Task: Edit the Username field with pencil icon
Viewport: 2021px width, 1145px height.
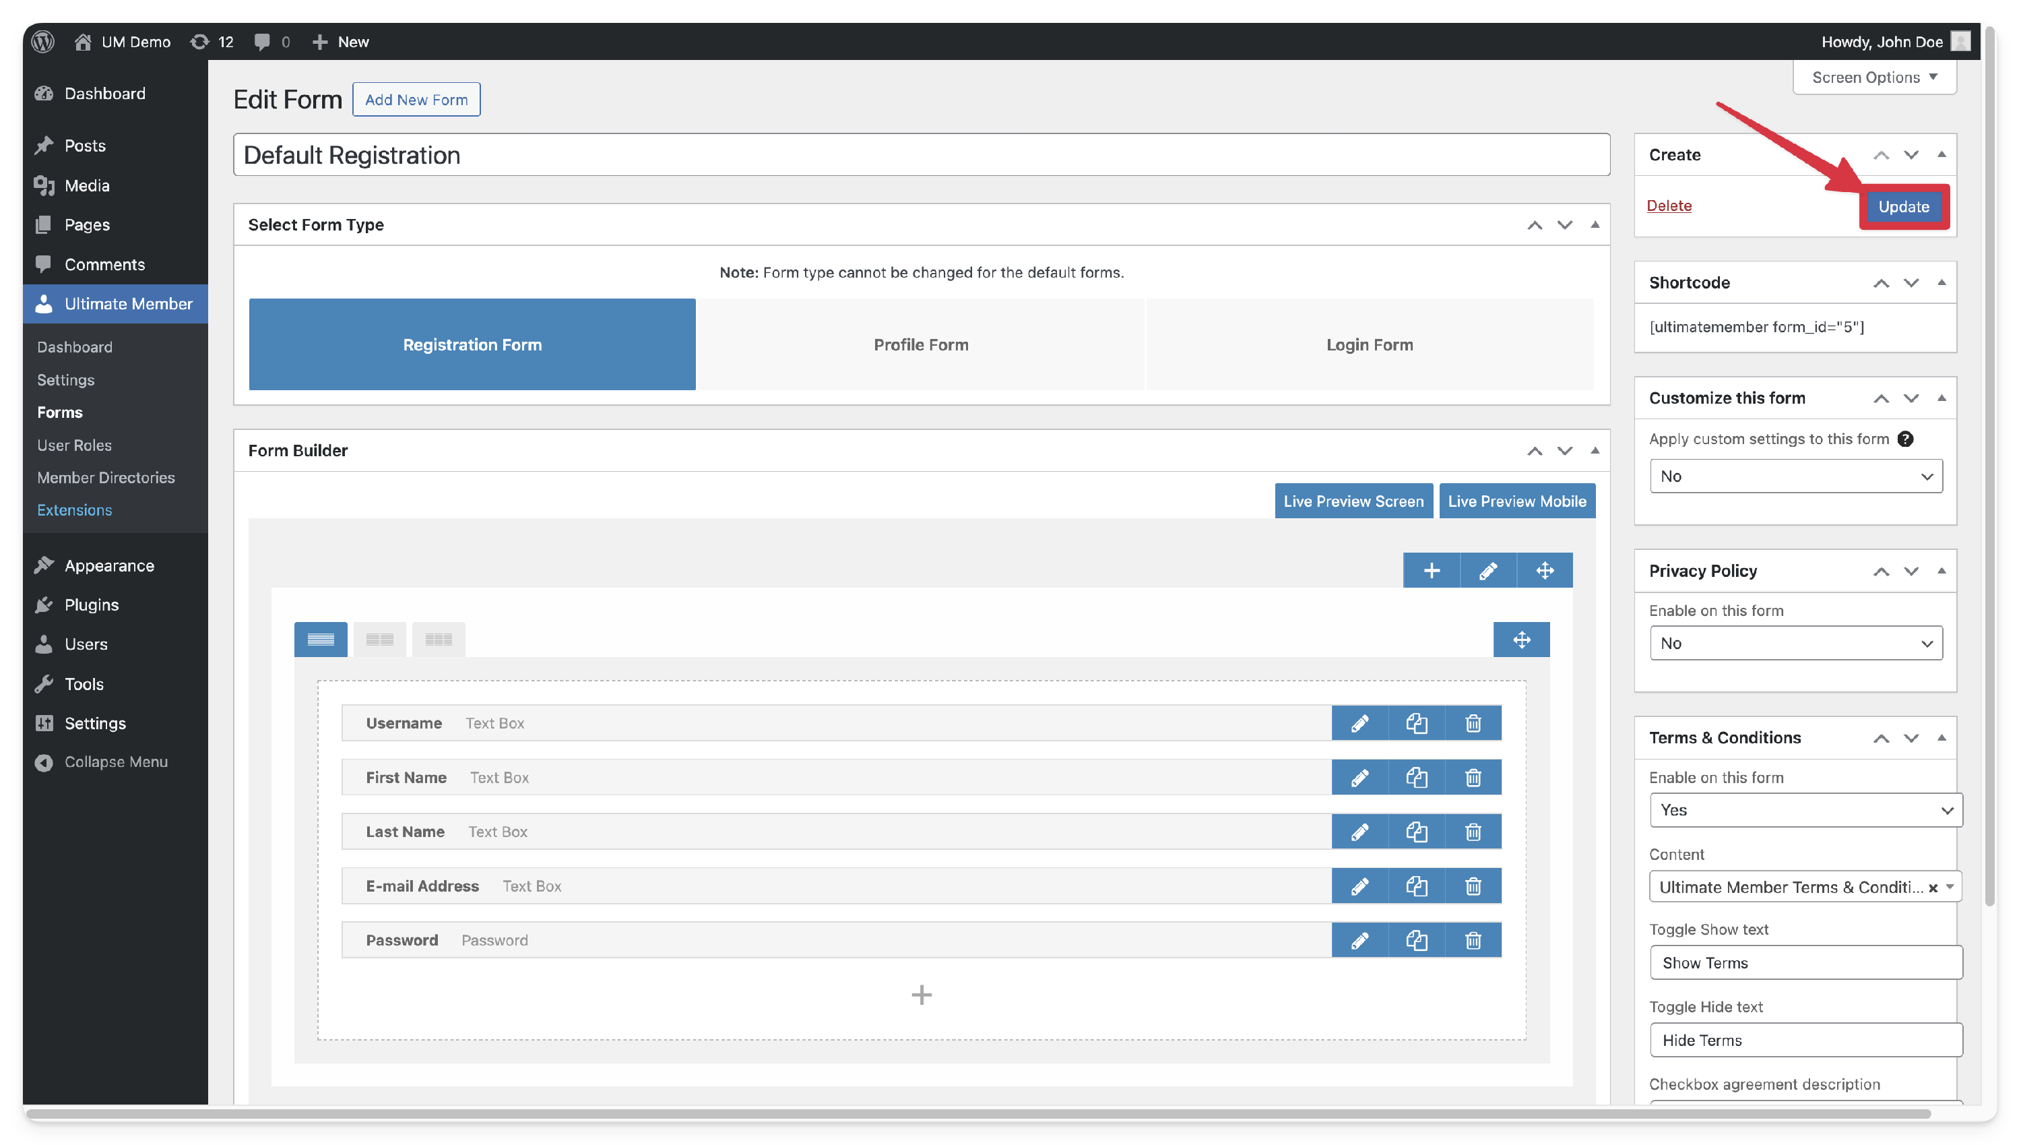Action: 1359,722
